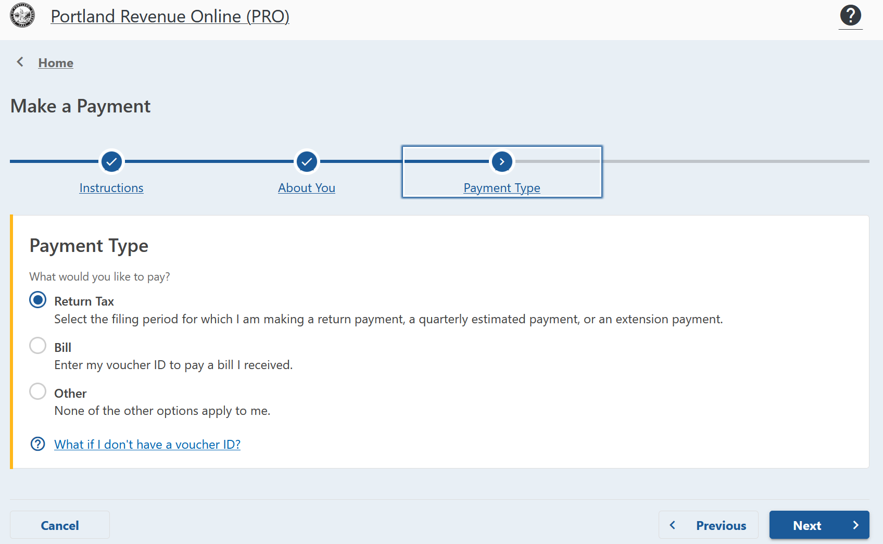Select the Return Tax payment option
This screenshot has width=883, height=544.
[37, 300]
